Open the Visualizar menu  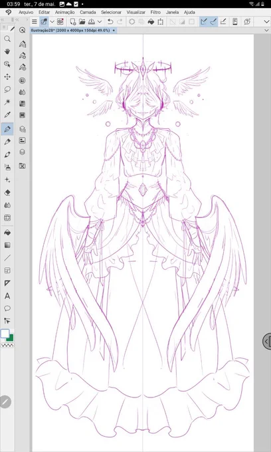[x=136, y=12]
